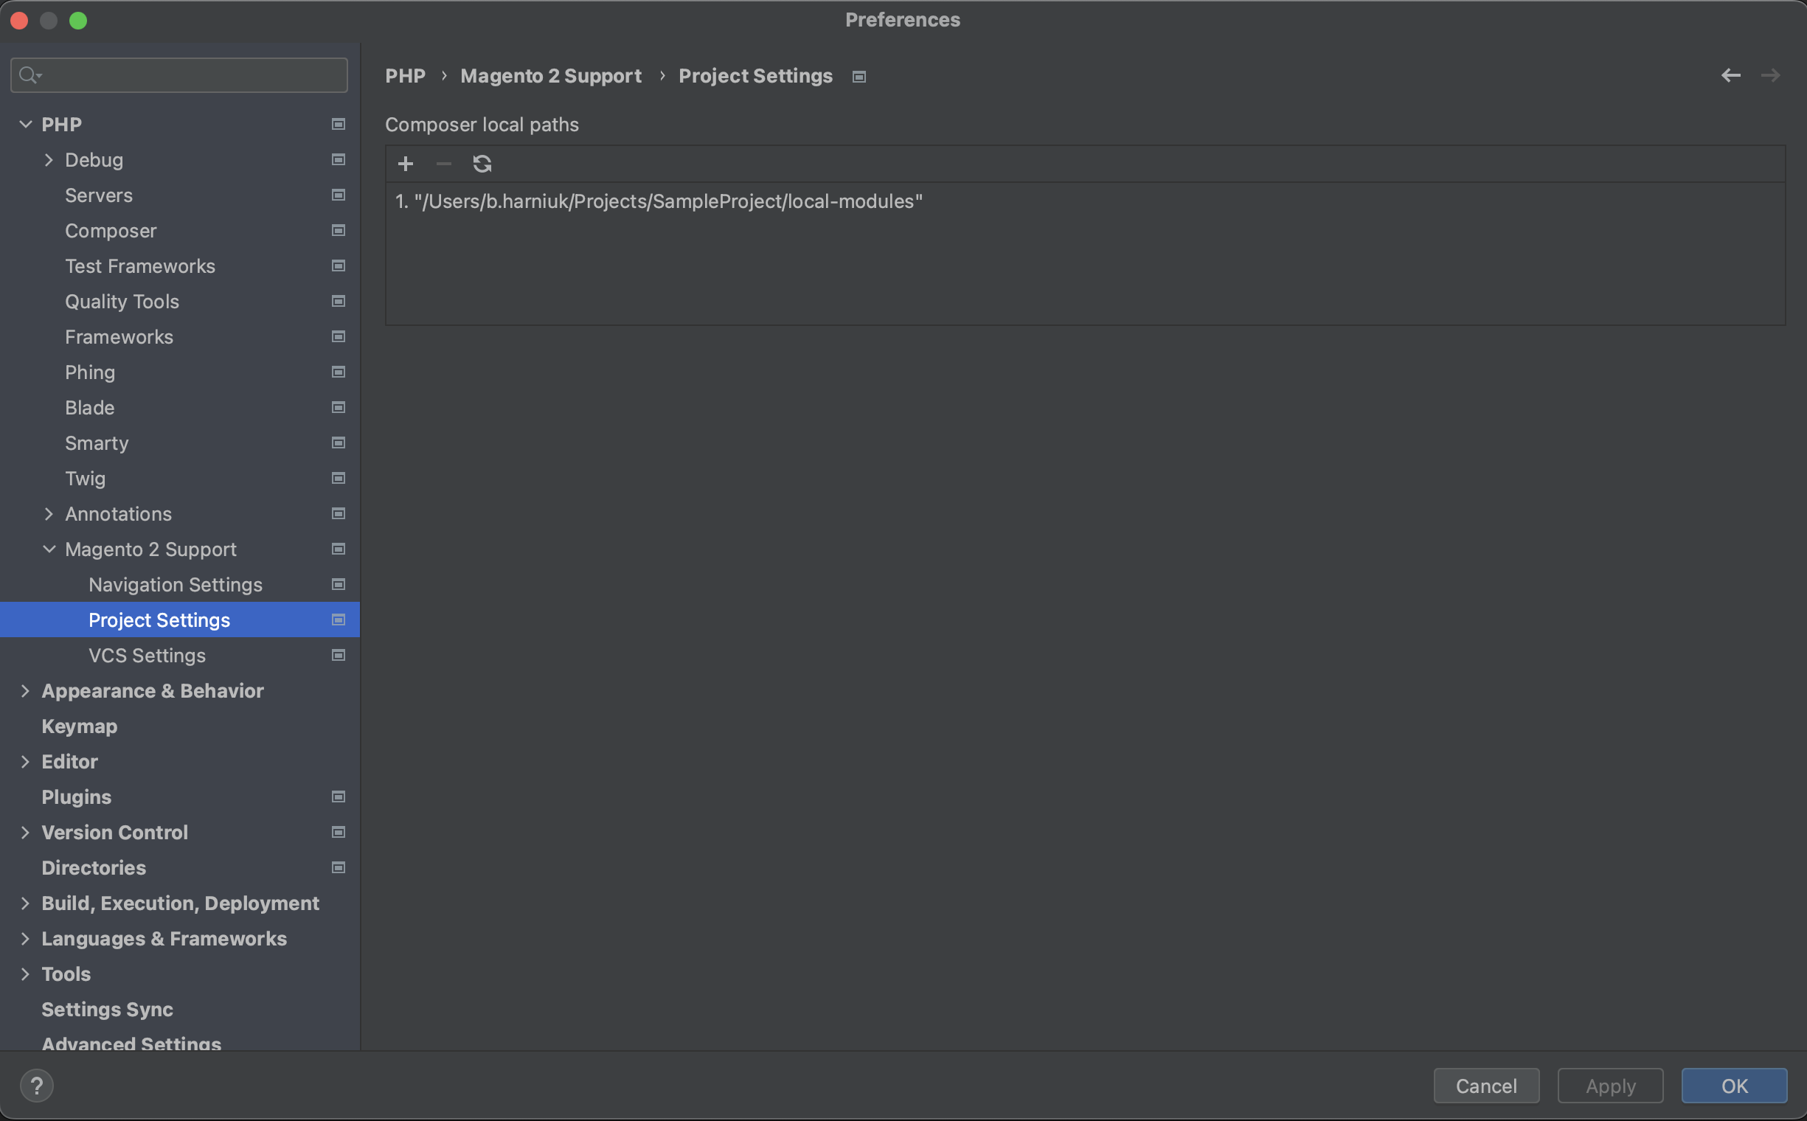1807x1121 pixels.
Task: Click project icon on Phing row
Action: [x=338, y=372]
